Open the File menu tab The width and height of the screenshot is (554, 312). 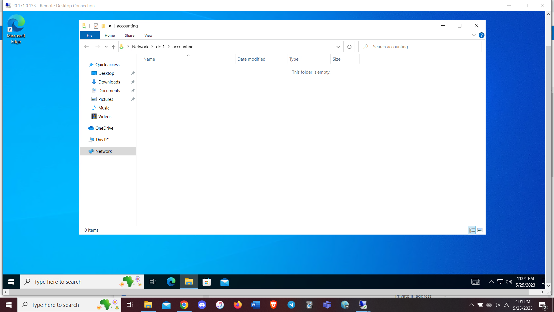89,35
